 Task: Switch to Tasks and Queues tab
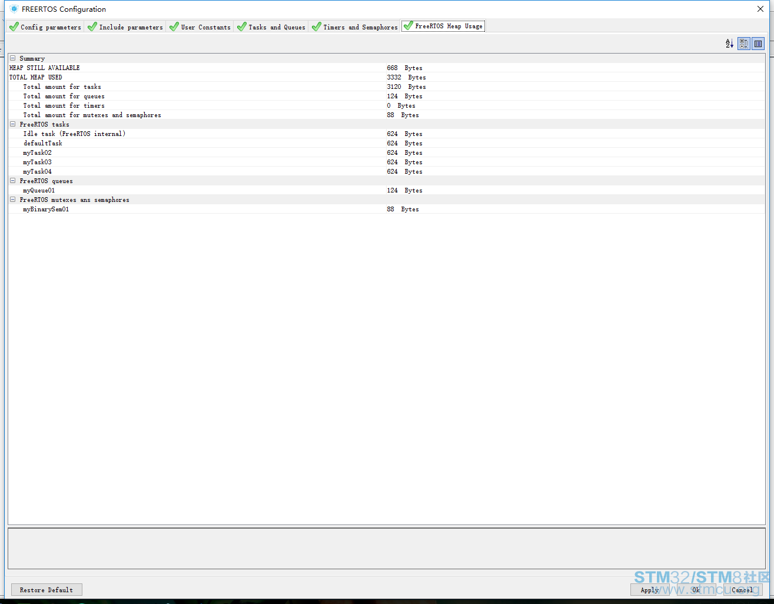pos(271,27)
